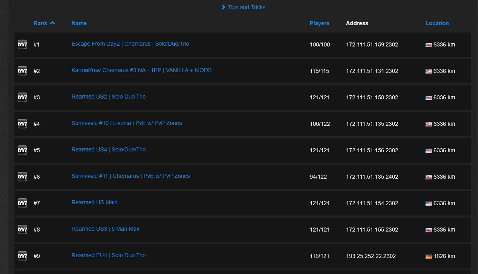
Task: Click the DayZ icon for rank #4
Action: 22,124
